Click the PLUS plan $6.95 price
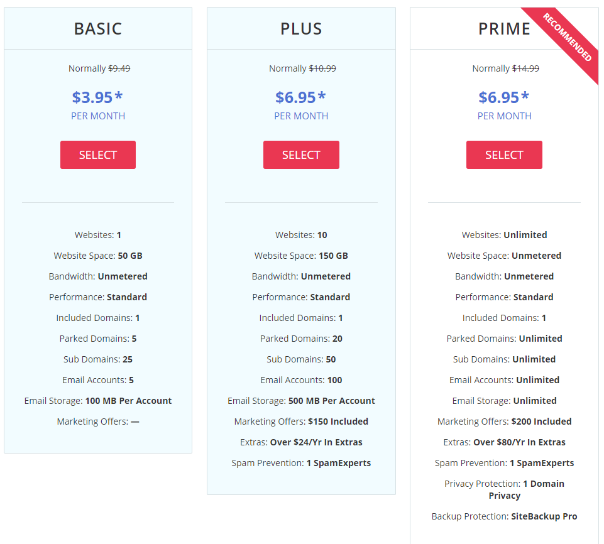This screenshot has height=544, width=604. (301, 97)
